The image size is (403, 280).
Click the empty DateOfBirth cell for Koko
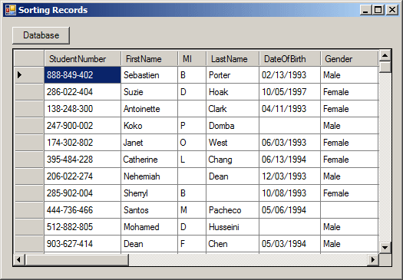290,126
